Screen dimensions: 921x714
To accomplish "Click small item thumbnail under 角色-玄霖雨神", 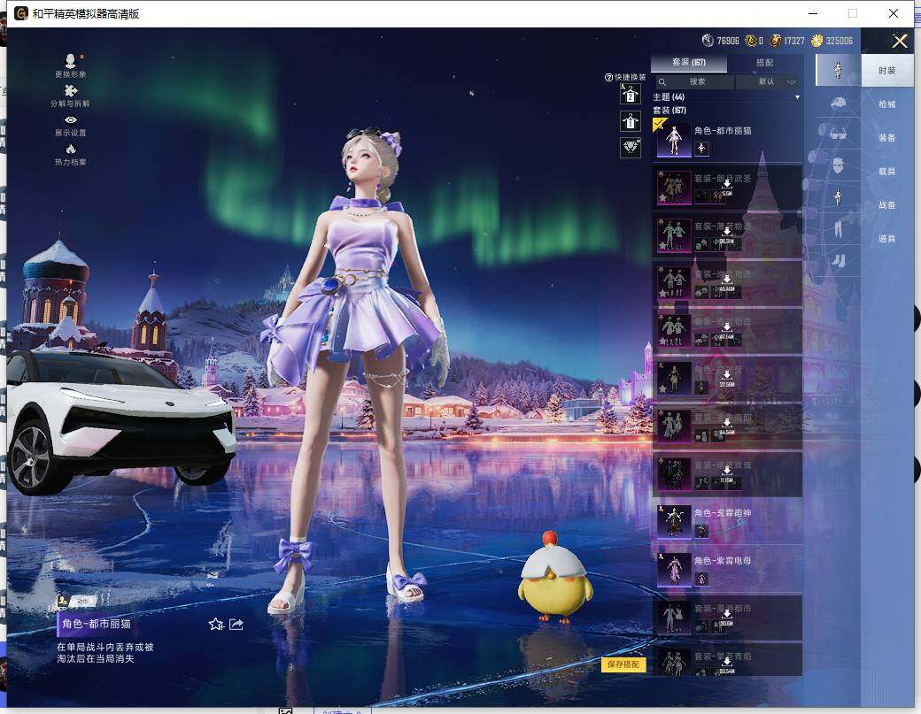I will click(x=701, y=531).
